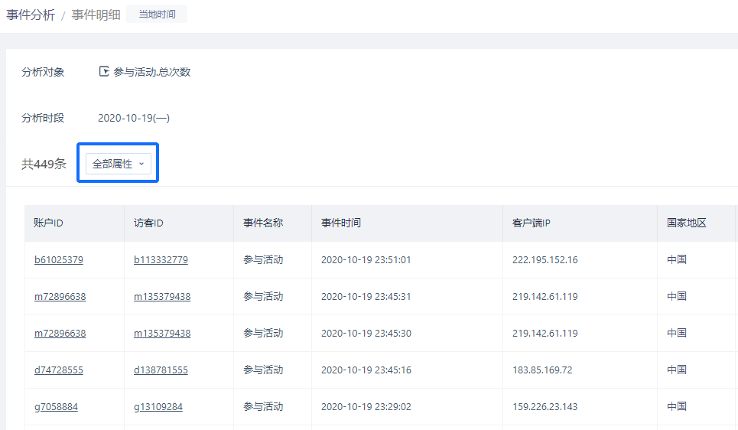The image size is (738, 430).
Task: Go back to 事件分析 in breadcrumb
Action: [x=31, y=15]
